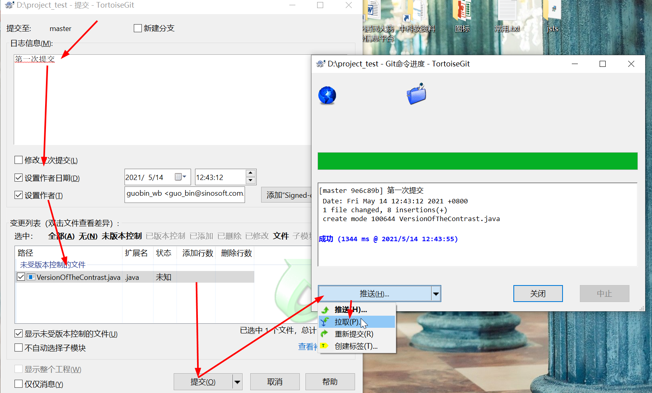The height and width of the screenshot is (393, 652).
Task: Uncheck VersionOfTheContrast.java file checkbox
Action: tap(21, 277)
